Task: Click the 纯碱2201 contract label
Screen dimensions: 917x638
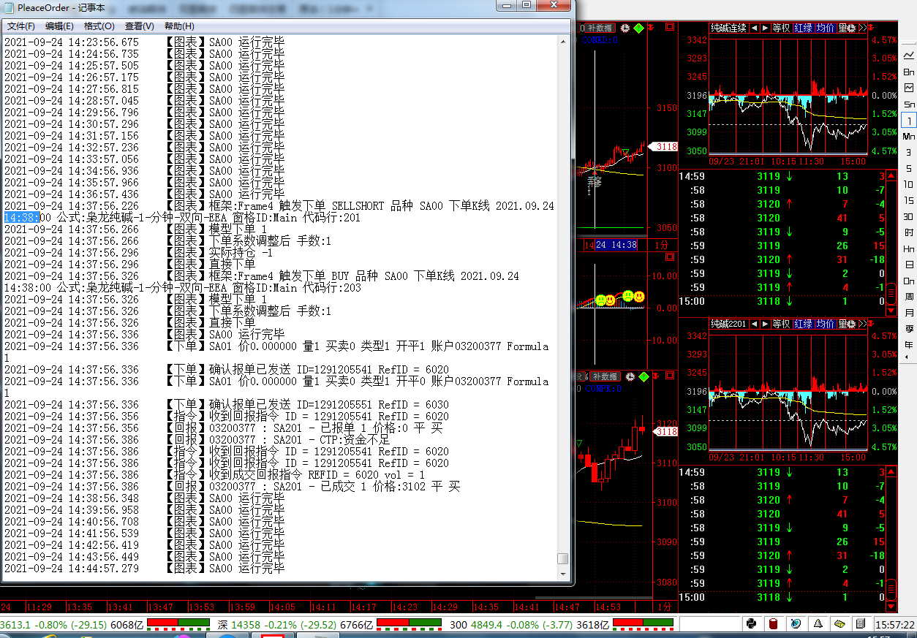Action: 729,324
